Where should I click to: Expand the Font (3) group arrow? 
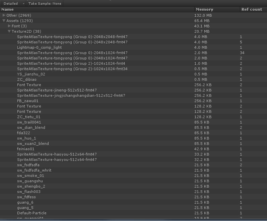(x=9, y=26)
